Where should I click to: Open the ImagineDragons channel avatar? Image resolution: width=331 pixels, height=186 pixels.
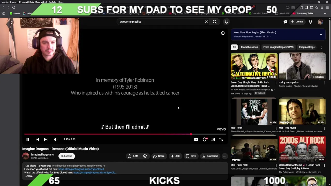[26, 156]
